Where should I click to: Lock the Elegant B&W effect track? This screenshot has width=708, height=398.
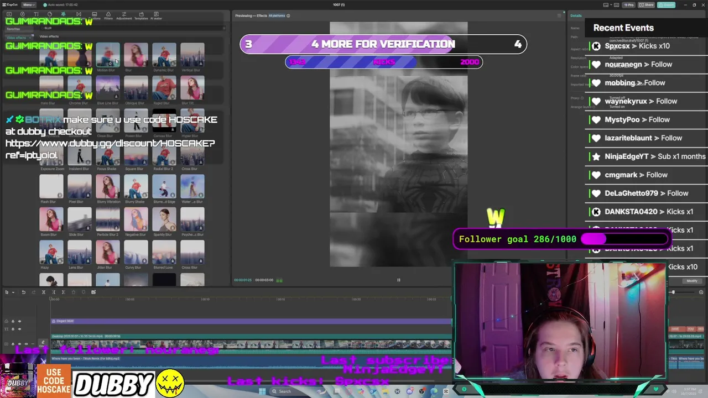point(13,321)
